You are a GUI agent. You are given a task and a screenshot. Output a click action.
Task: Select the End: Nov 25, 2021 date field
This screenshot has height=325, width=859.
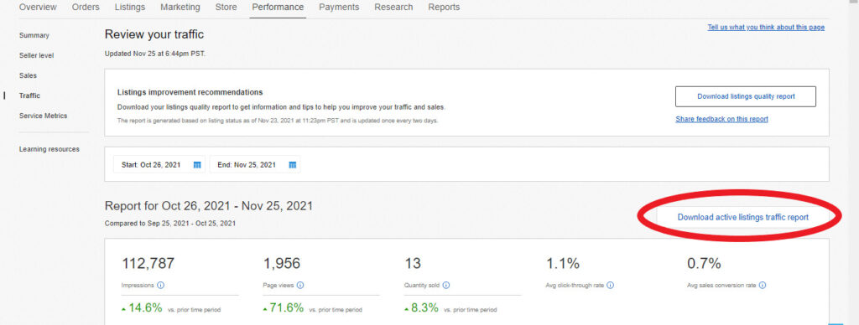255,165
